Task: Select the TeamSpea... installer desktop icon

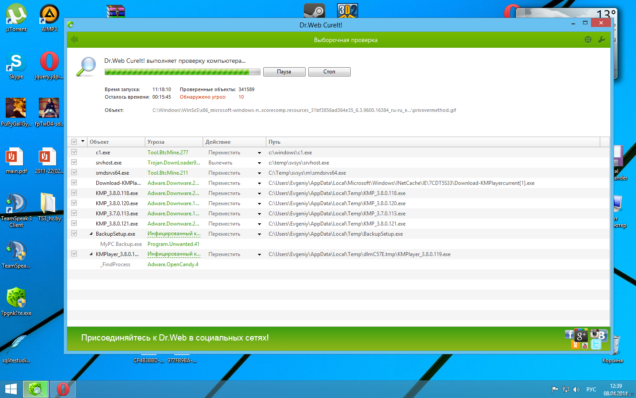Action: pos(16,254)
